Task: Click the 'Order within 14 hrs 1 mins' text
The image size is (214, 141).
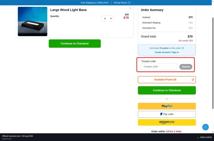Action: [x=166, y=132]
